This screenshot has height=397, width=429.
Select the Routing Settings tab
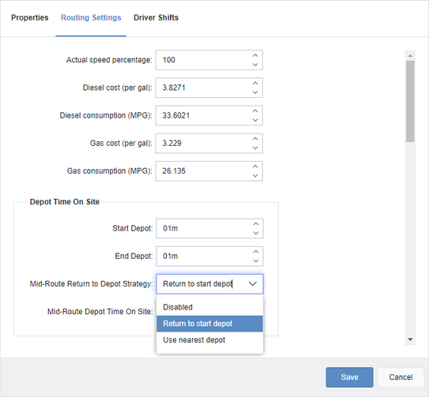[x=91, y=18]
